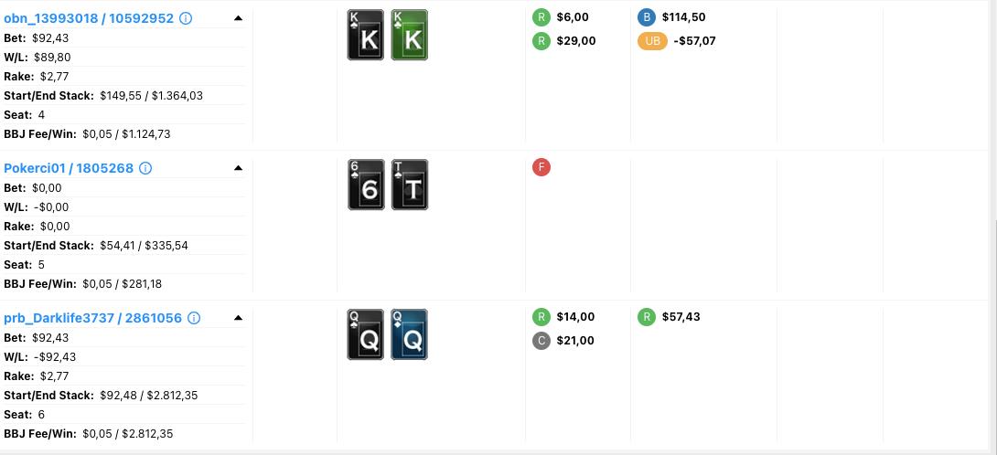Click the green Raise badge for $6,00

click(x=541, y=17)
